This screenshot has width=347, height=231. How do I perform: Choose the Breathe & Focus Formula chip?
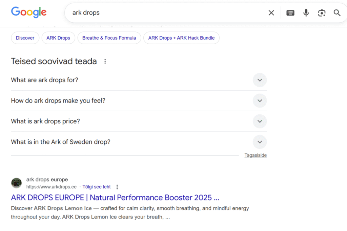click(x=109, y=38)
